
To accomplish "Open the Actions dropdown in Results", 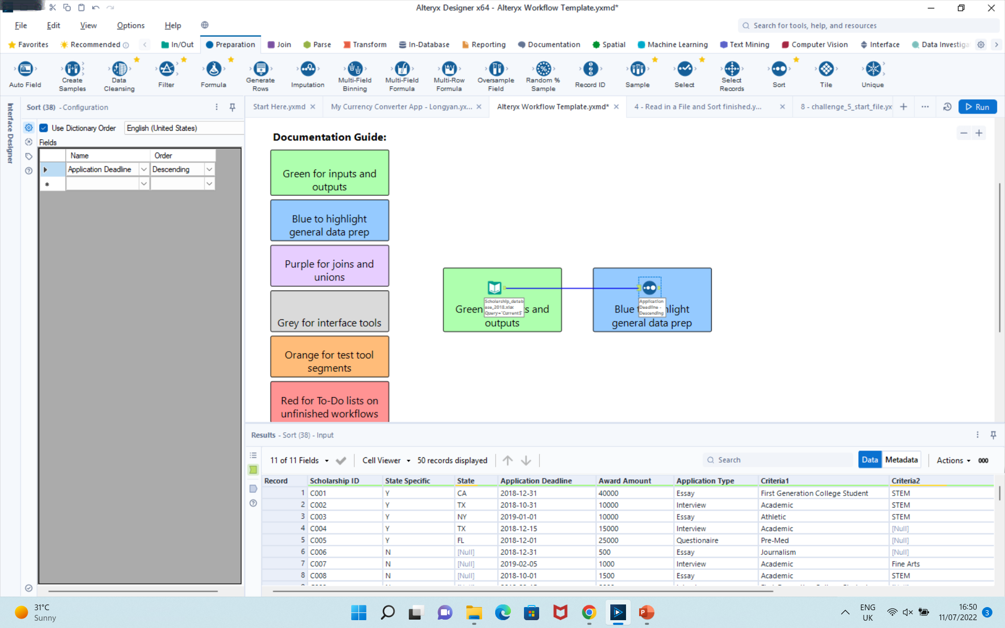I will [954, 461].
